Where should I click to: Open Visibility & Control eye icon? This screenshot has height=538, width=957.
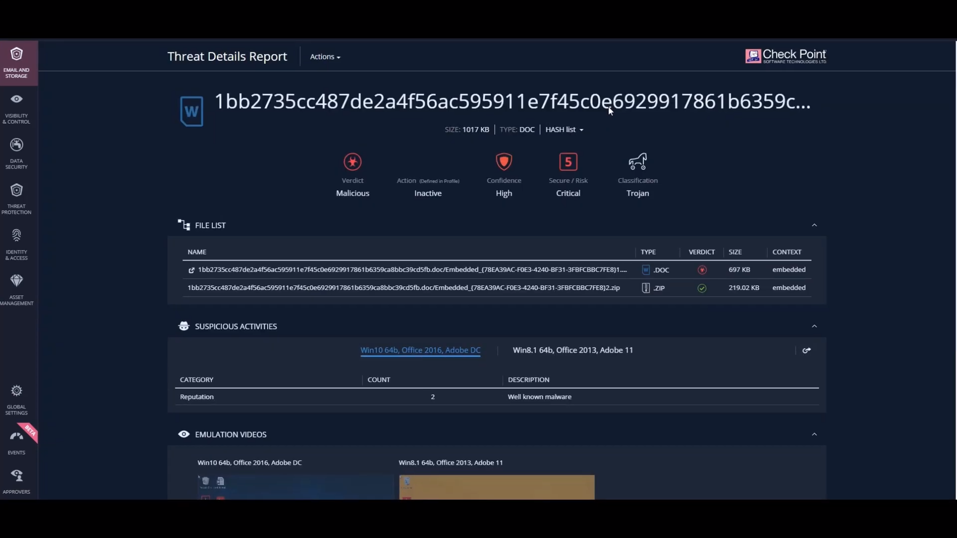tap(16, 100)
